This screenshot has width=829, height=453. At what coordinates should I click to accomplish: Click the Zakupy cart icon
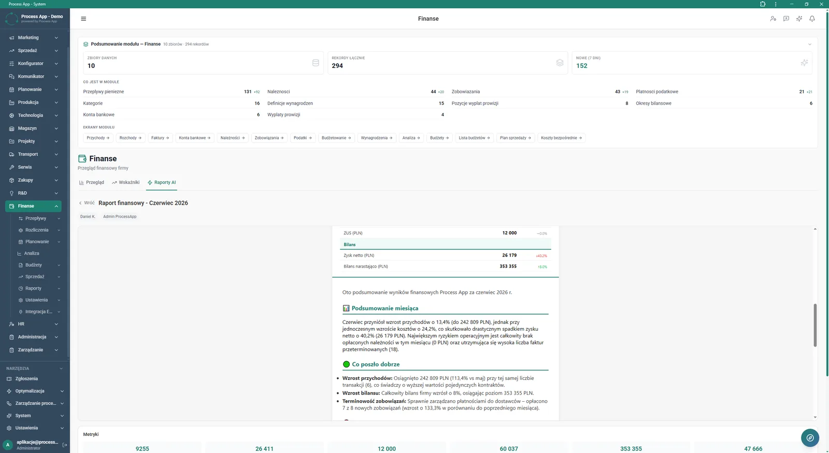click(11, 180)
